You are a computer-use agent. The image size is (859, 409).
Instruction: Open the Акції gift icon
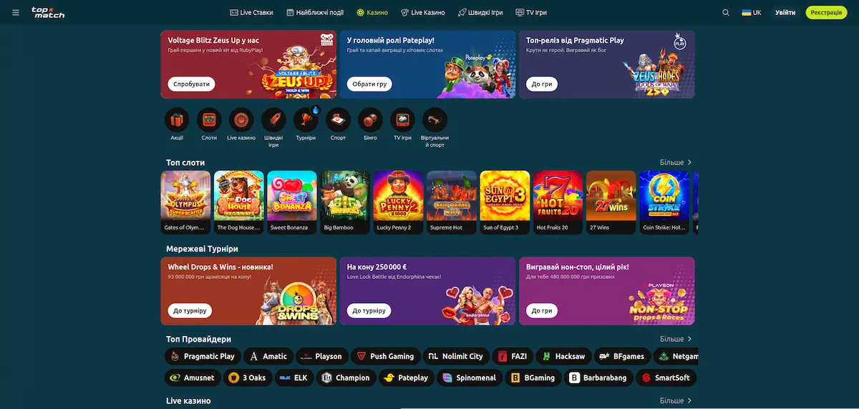click(x=177, y=119)
